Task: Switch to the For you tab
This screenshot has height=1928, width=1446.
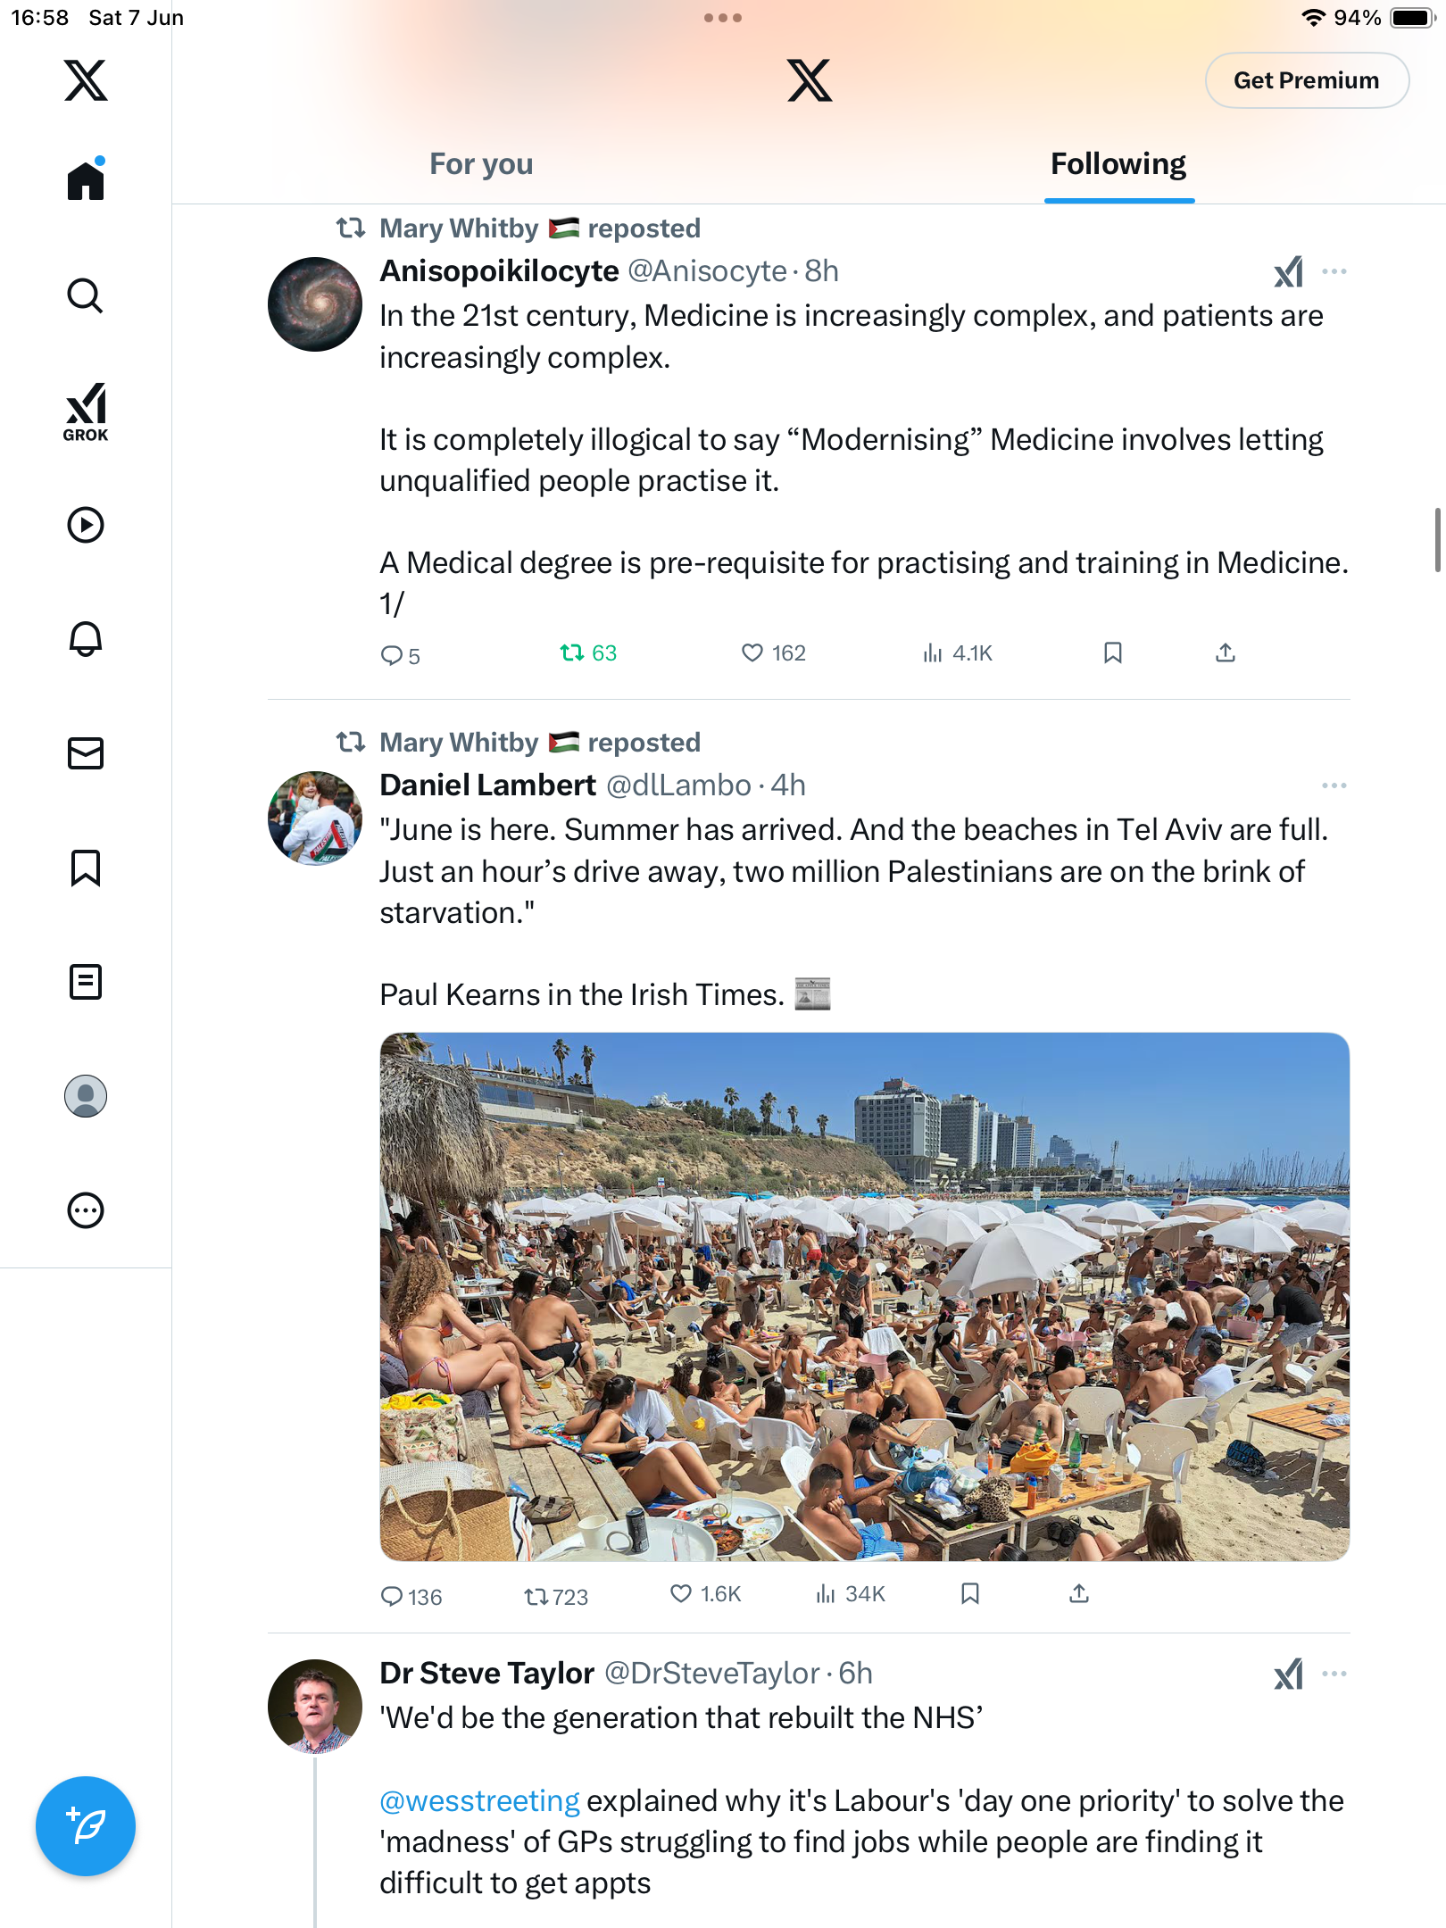Action: [x=481, y=164]
